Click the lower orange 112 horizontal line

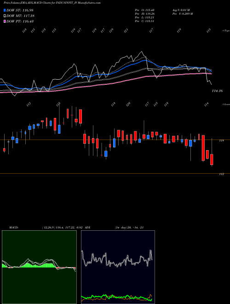click(x=115, y=173)
